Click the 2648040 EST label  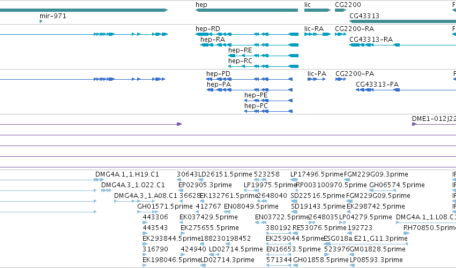[x=273, y=196]
